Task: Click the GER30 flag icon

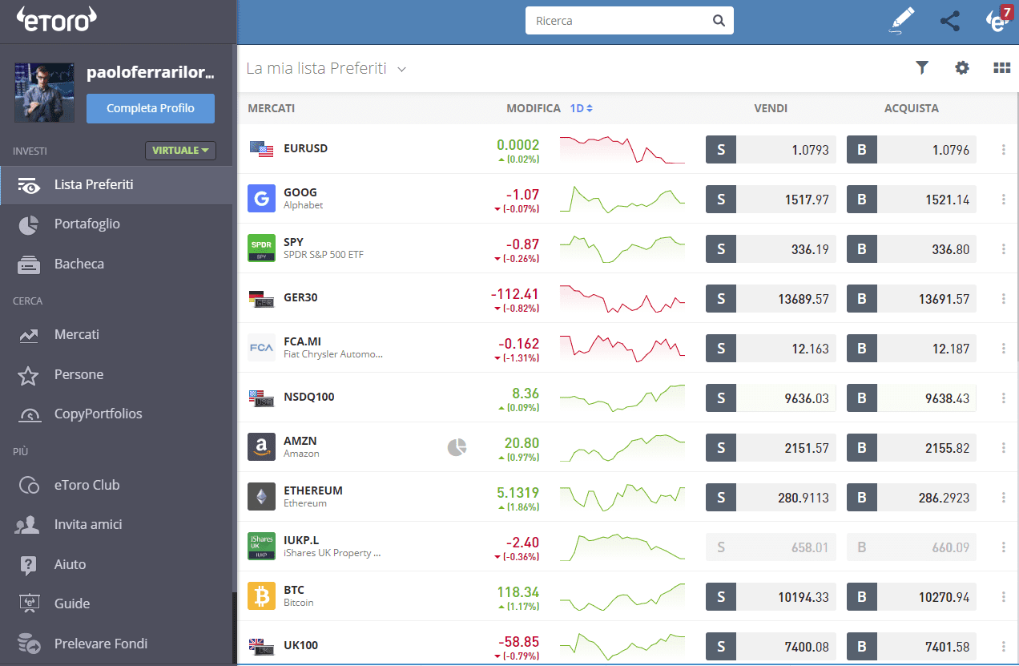Action: pos(261,298)
